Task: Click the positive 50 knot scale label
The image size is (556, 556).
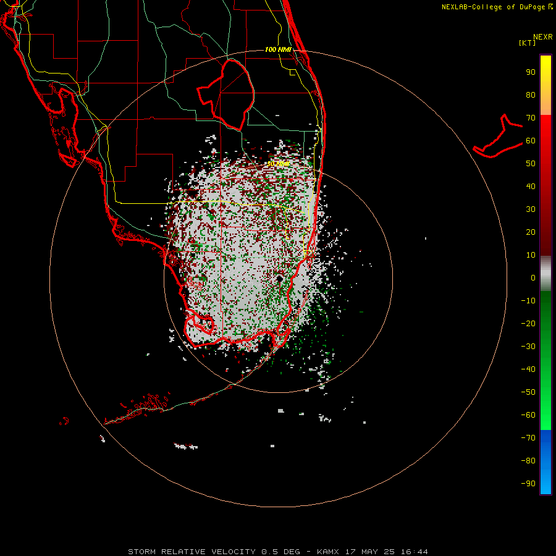Action: point(531,164)
